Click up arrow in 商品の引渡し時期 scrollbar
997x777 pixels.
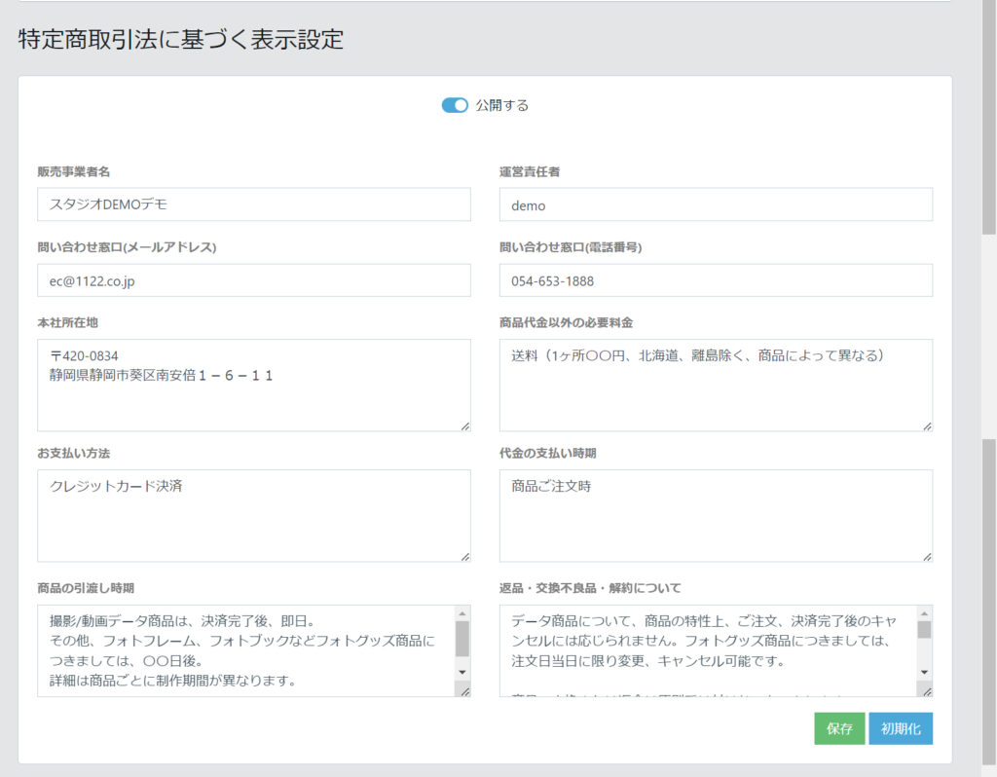(x=462, y=613)
